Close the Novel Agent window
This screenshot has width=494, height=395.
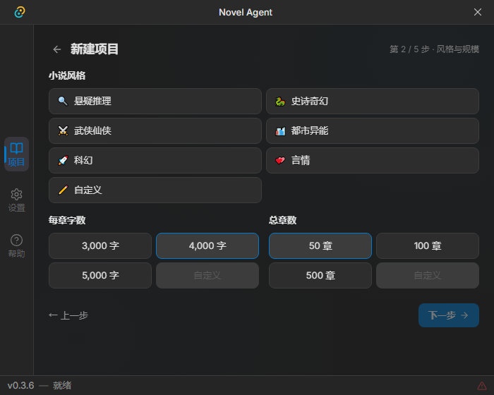click(478, 12)
